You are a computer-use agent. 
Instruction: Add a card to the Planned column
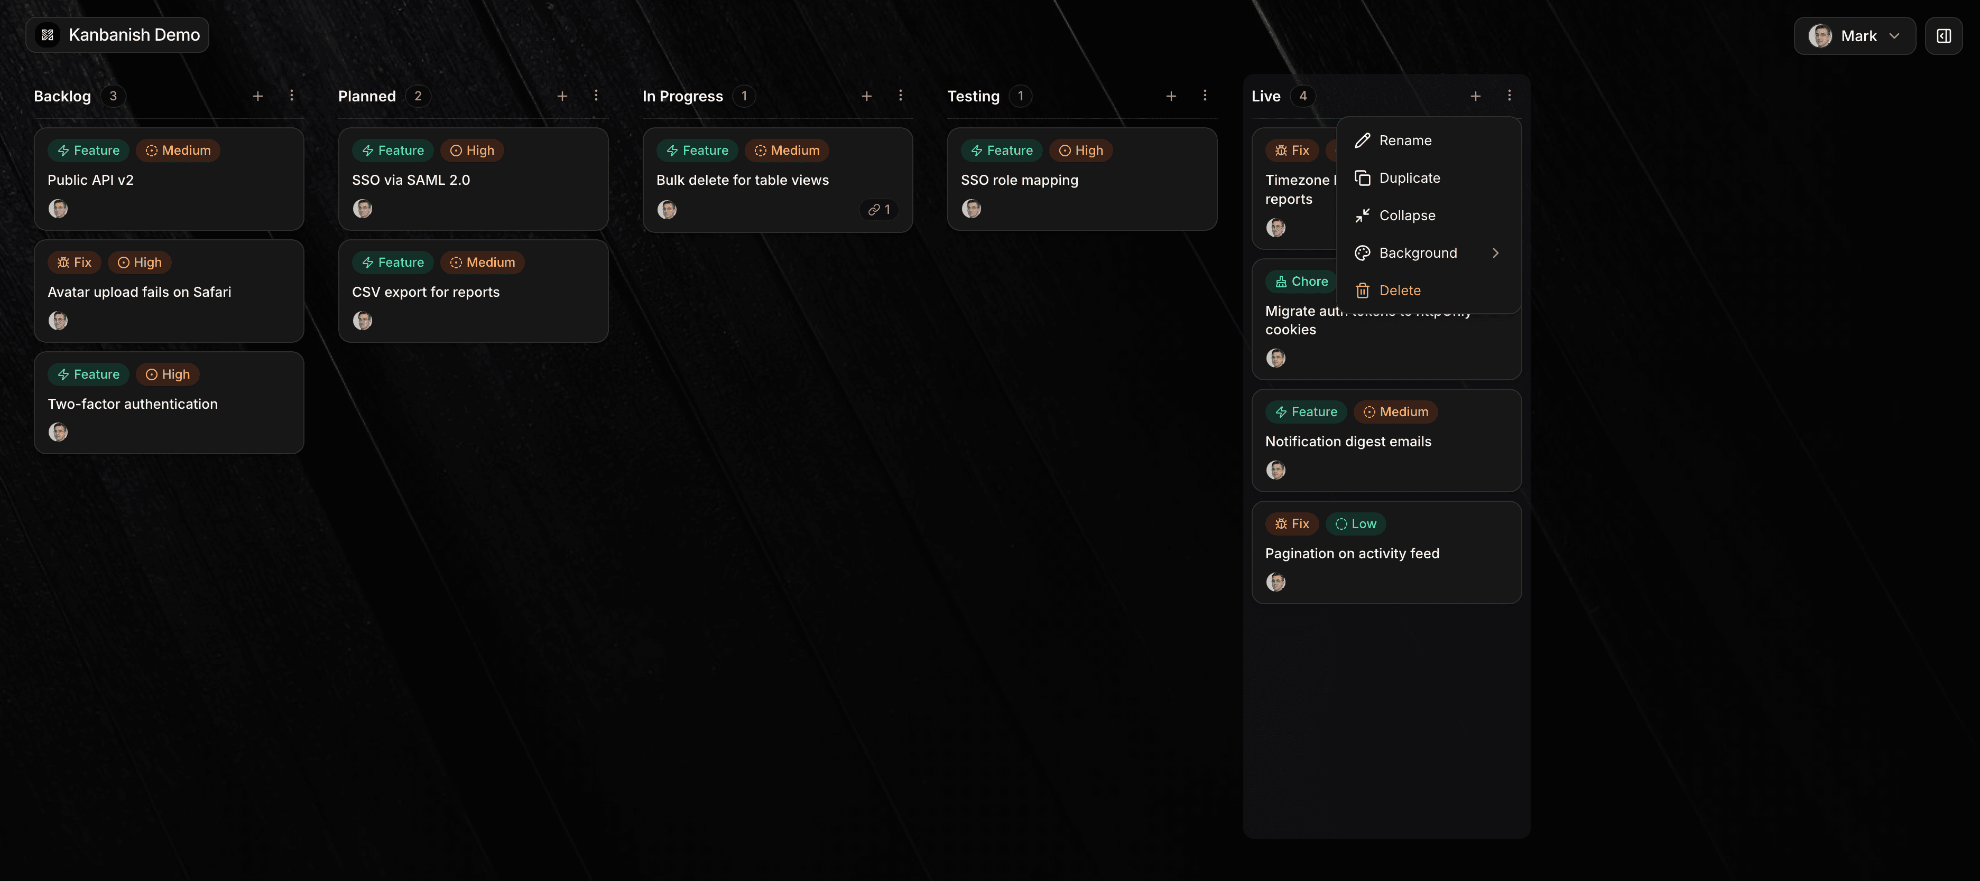coord(562,96)
